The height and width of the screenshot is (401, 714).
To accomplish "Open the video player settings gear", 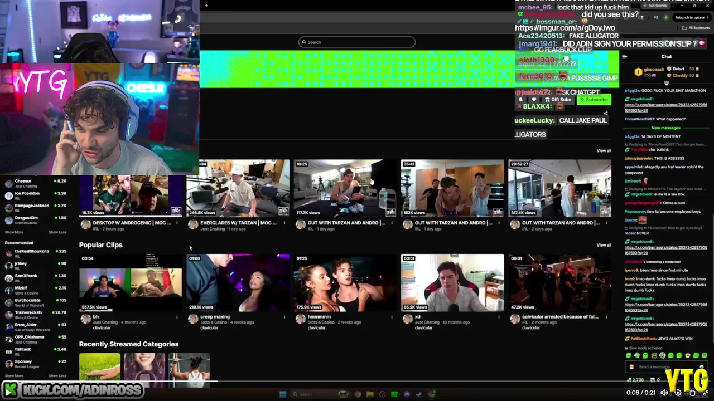I will 678,393.
